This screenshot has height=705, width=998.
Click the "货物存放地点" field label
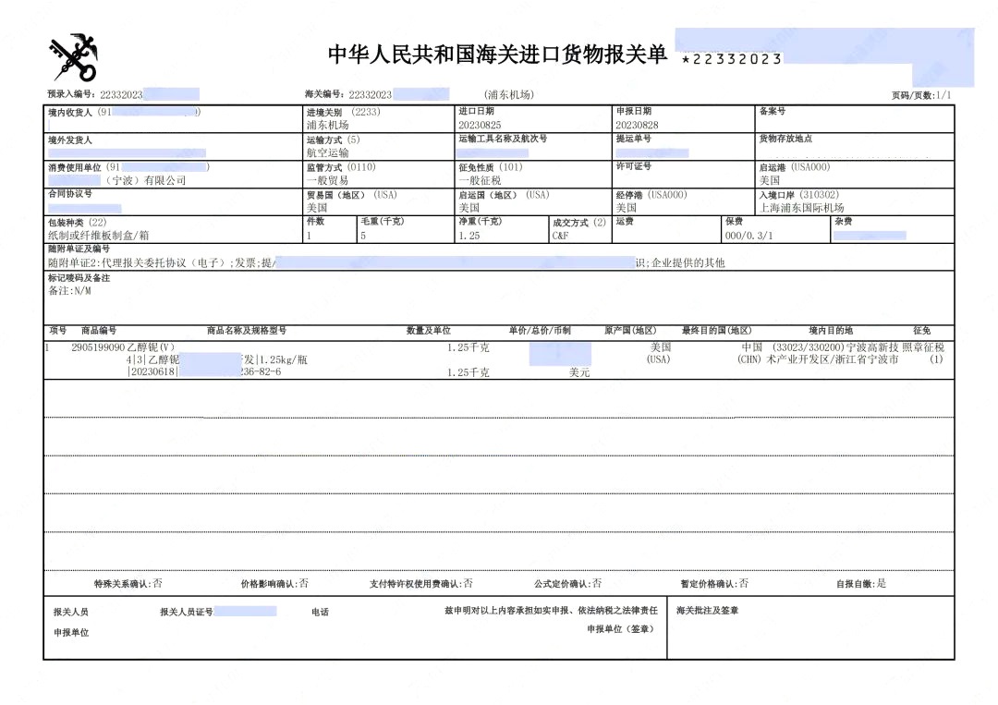pos(785,139)
